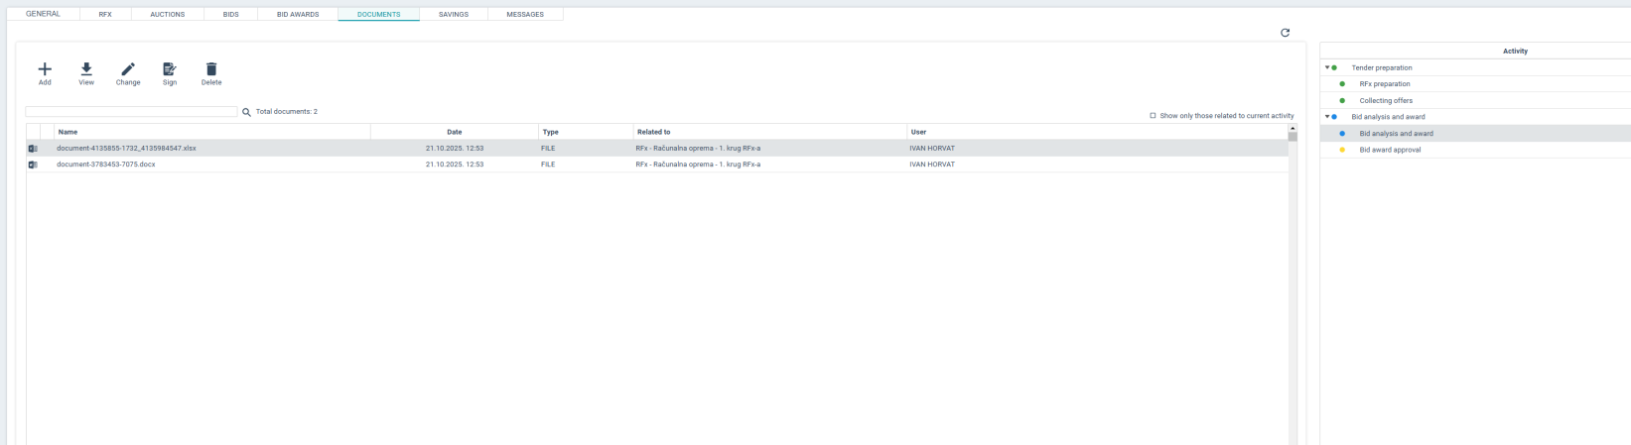Collapse the Bid analysis and award parent node
Viewport: 1631px width, 445px height.
pos(1327,117)
